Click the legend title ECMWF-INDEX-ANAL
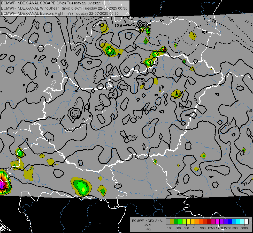The height and width of the screenshot is (233, 253). coord(148,221)
